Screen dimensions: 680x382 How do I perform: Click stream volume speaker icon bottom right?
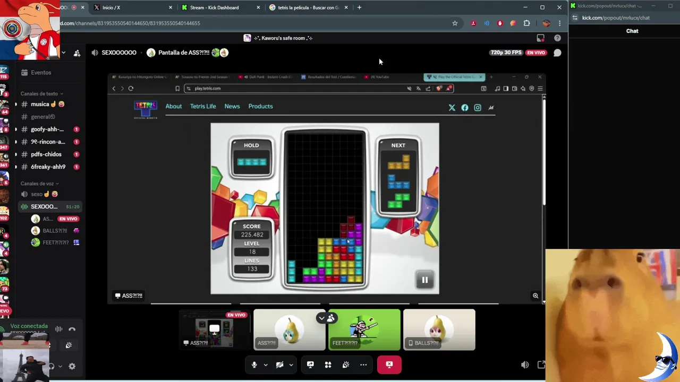point(525,364)
